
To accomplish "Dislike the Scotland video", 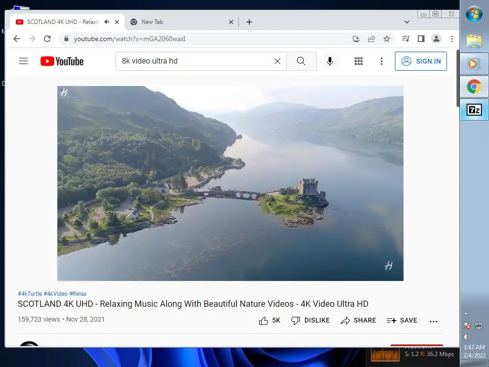I will click(x=310, y=321).
